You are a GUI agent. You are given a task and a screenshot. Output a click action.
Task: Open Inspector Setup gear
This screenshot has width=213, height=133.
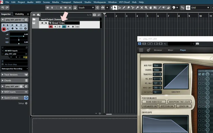pos(26,103)
